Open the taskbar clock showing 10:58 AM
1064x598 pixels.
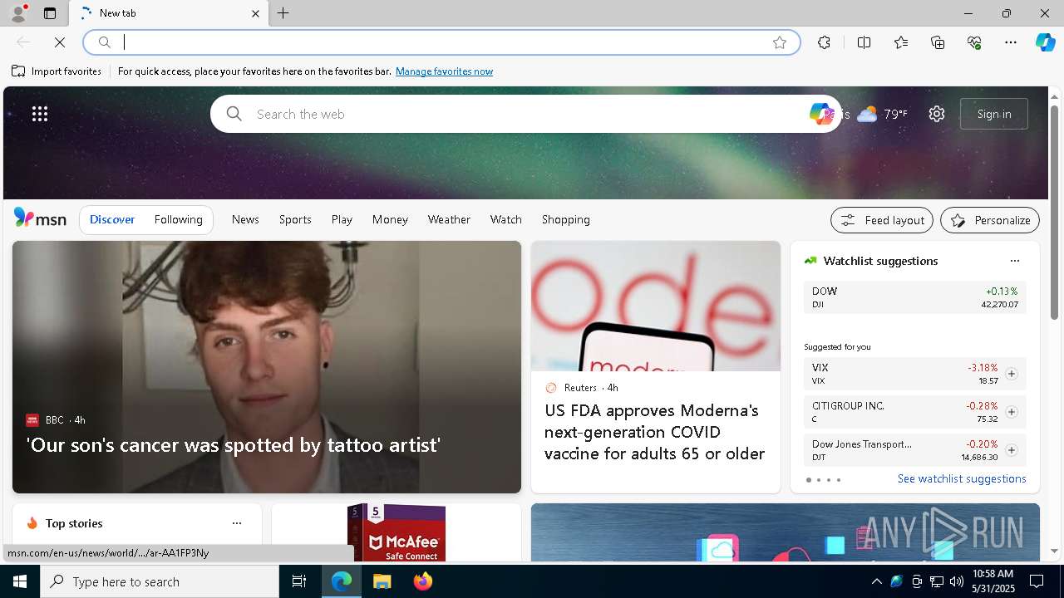[993, 581]
